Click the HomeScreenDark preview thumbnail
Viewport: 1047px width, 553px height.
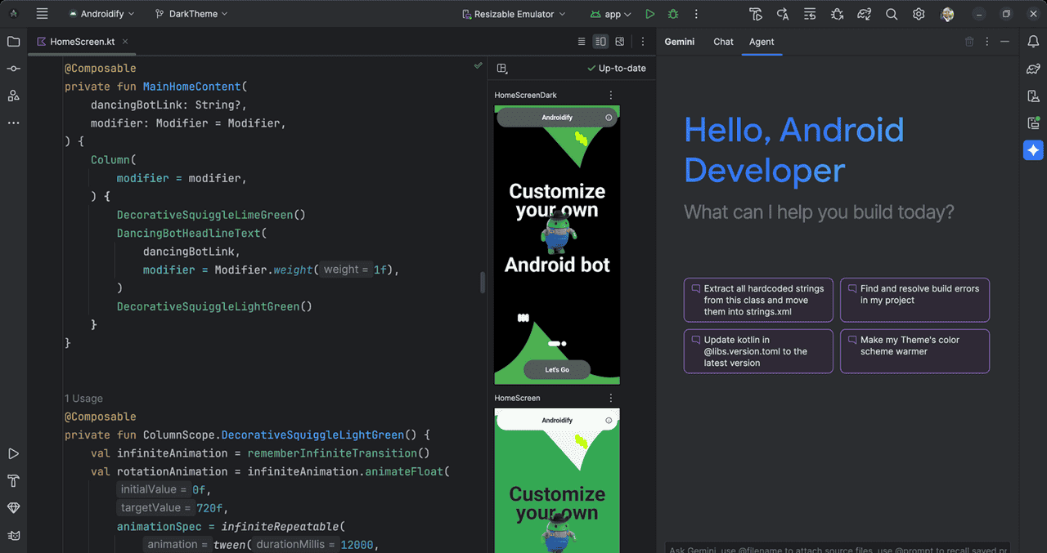coord(557,244)
